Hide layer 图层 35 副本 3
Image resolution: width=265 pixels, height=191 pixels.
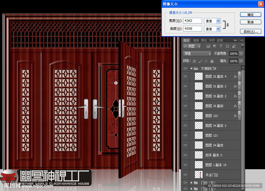[185, 86]
